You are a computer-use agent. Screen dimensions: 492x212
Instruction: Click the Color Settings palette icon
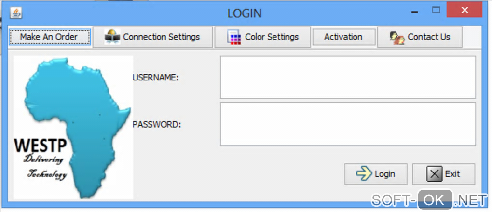pos(234,37)
